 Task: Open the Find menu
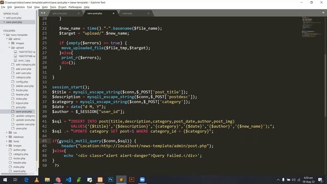(x=29, y=7)
